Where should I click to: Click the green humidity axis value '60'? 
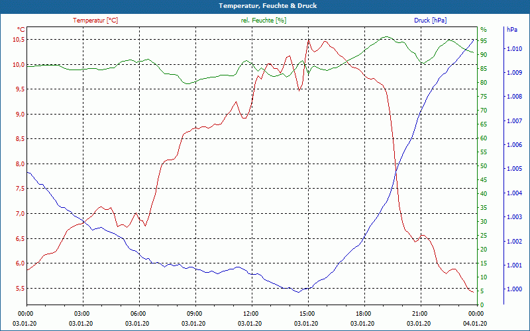coord(484,138)
